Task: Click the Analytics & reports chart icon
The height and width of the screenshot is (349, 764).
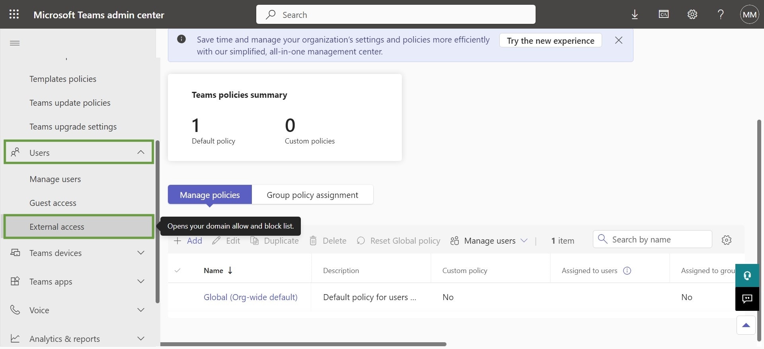Action: click(x=15, y=338)
